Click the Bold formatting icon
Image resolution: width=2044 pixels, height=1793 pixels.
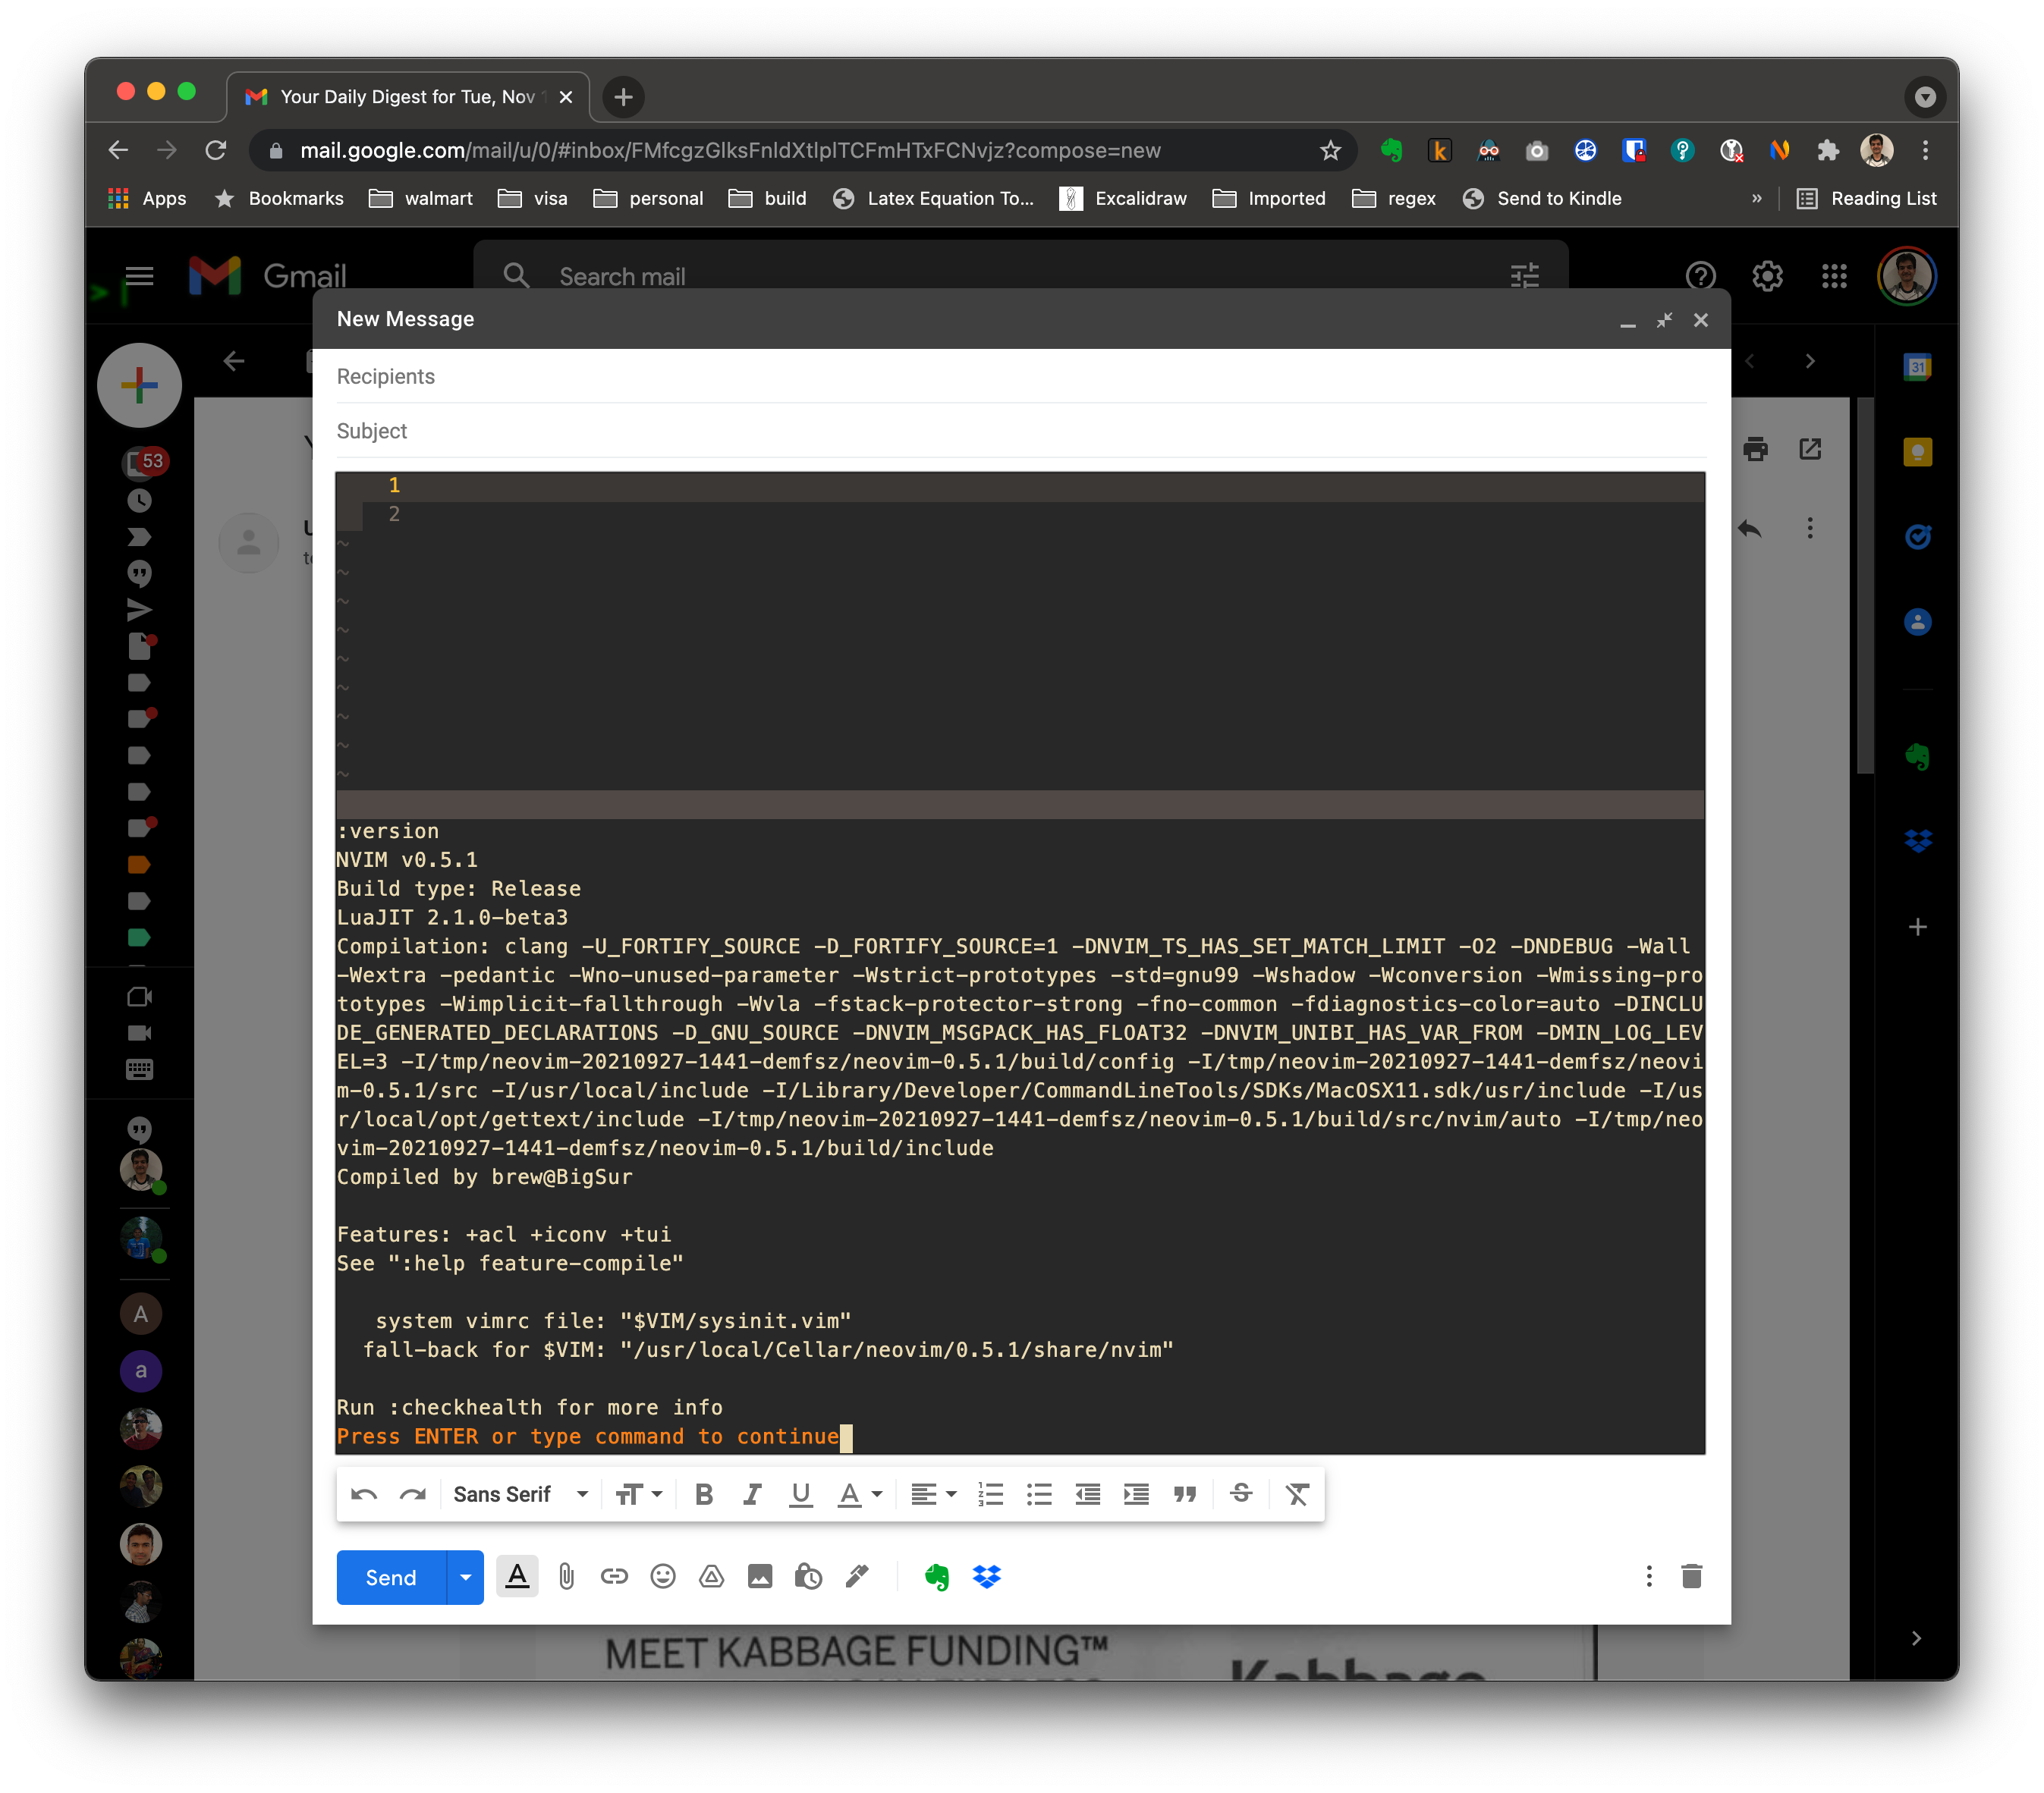click(x=703, y=1493)
